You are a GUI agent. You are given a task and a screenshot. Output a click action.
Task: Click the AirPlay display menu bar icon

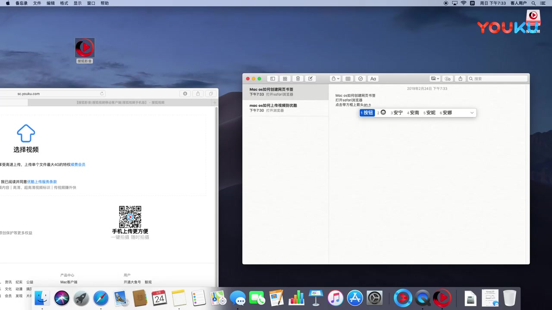pyautogui.click(x=455, y=3)
